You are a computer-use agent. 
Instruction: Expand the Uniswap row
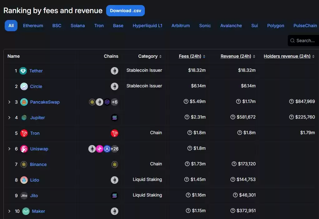[9, 148]
